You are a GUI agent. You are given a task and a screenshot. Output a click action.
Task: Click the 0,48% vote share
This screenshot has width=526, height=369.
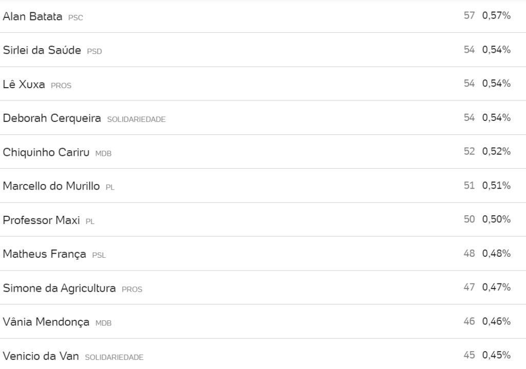pos(496,254)
